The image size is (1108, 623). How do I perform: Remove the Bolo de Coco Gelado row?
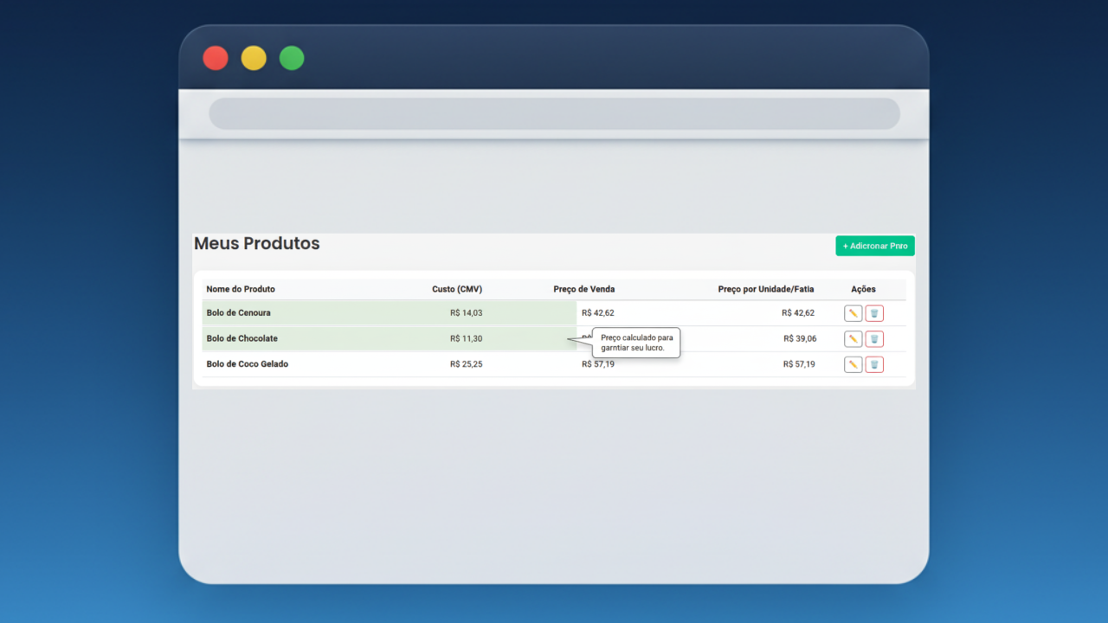click(x=874, y=365)
